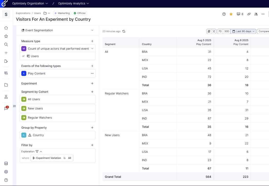Click the help question mark in header
This screenshot has height=186, width=269.
click(224, 14)
